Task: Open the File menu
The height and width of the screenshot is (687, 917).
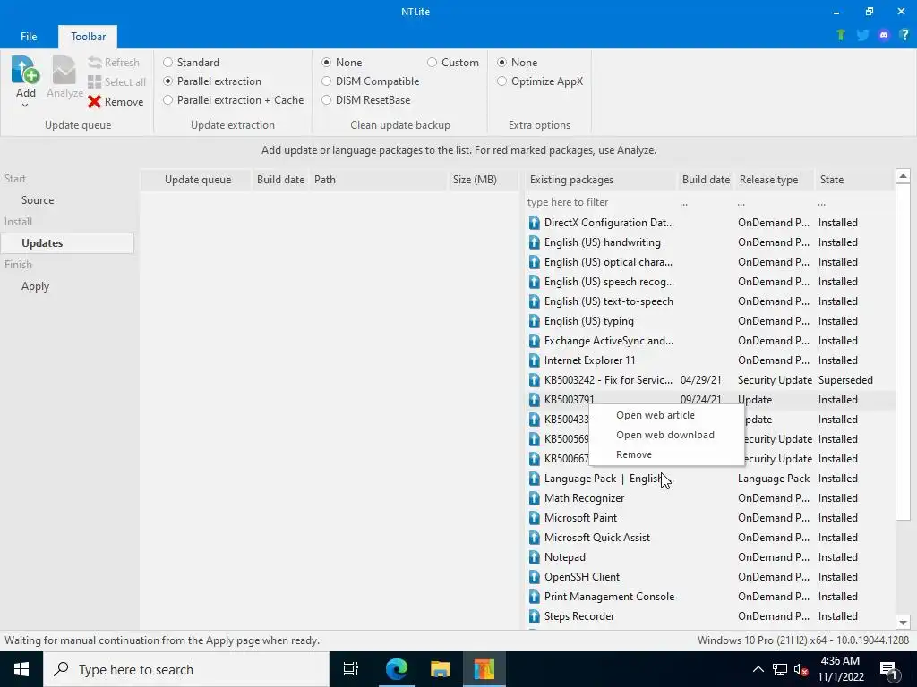Action: tap(29, 36)
